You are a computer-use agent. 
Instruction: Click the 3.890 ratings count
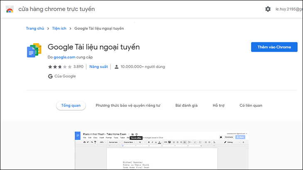point(78,66)
